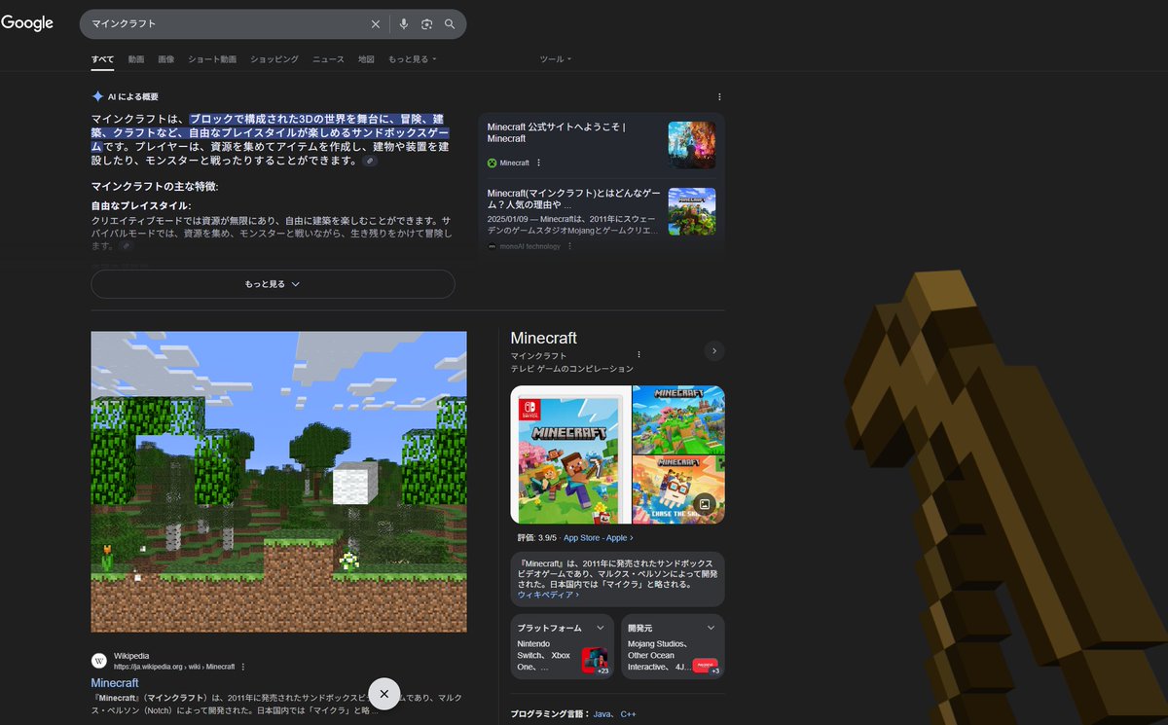The height and width of the screenshot is (725, 1168).
Task: Open monoAI article Minecraft thumbnail
Action: point(692,211)
